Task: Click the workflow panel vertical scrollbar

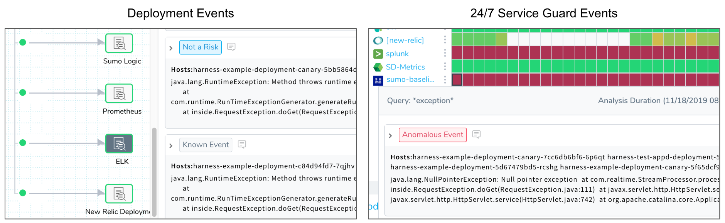Action: [154, 172]
